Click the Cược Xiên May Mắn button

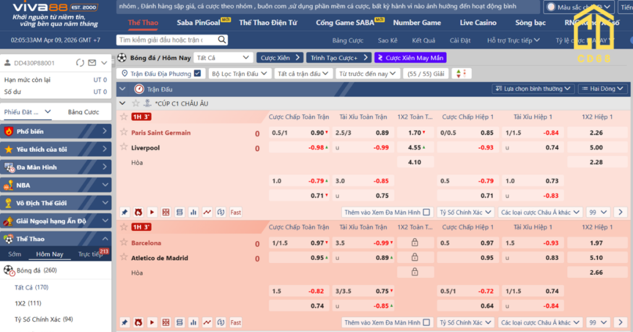tap(410, 57)
